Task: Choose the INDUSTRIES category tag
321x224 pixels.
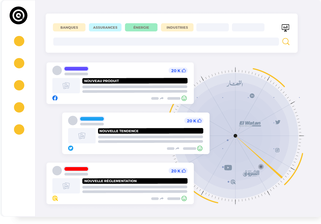Action: [x=177, y=28]
